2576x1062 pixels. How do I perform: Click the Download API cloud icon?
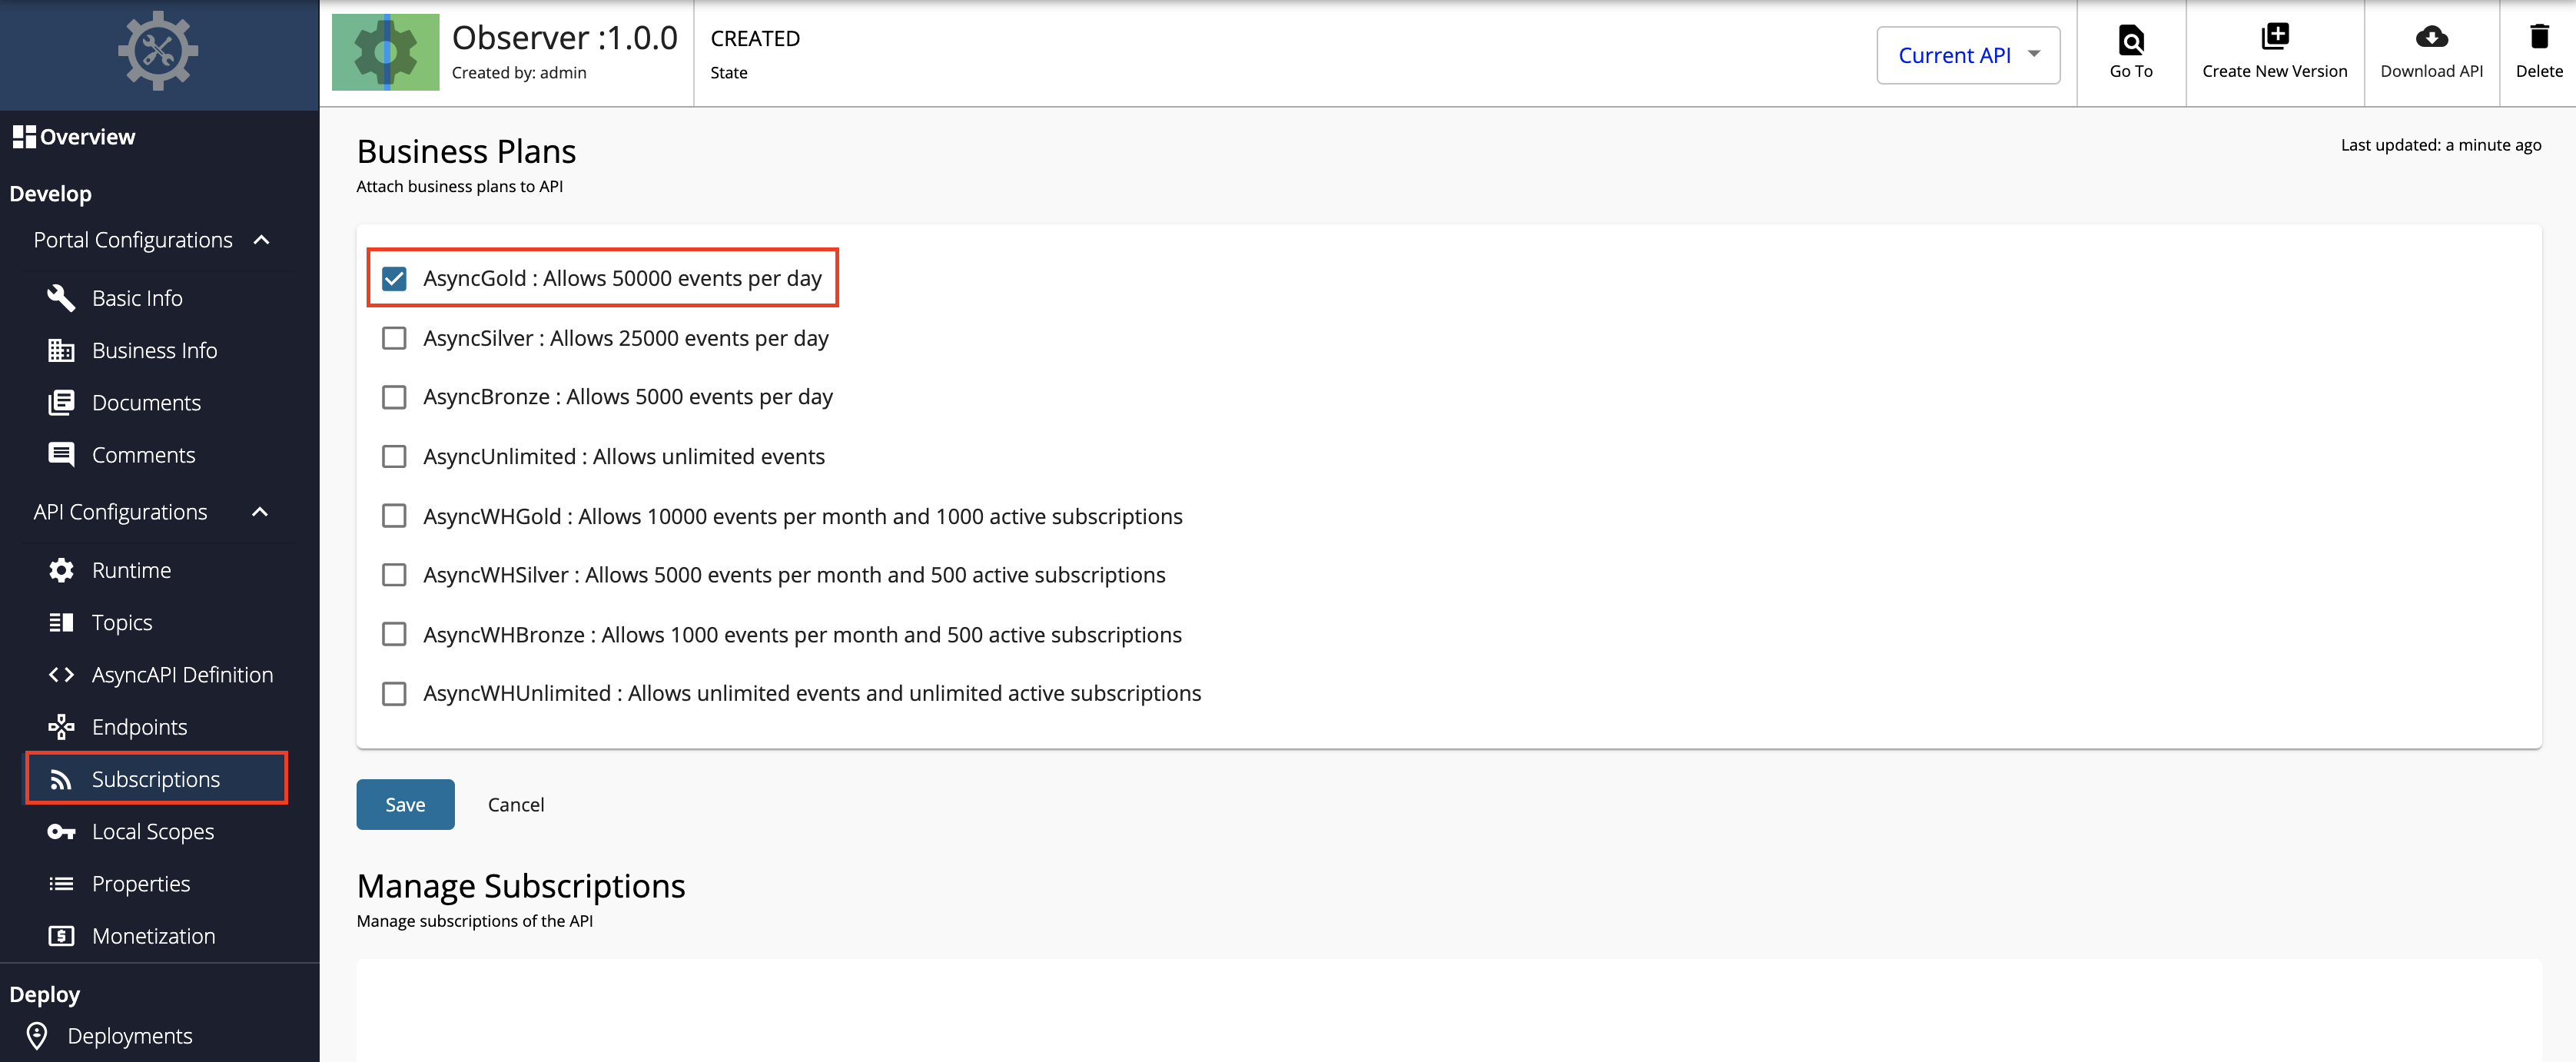click(2431, 37)
